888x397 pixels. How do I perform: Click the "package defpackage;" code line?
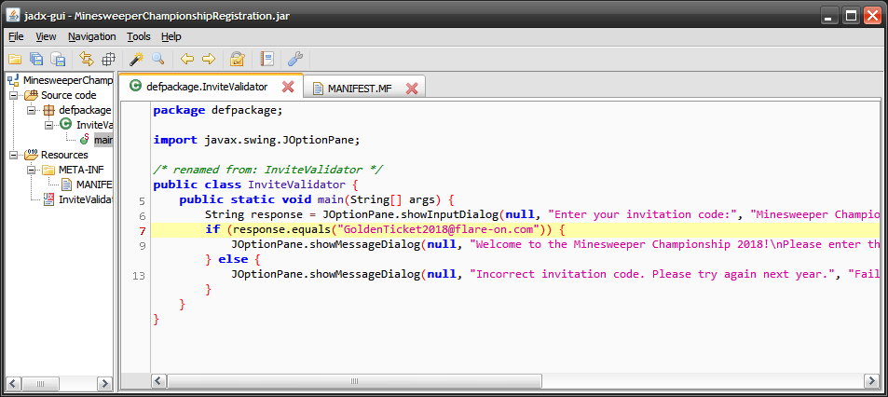[217, 110]
